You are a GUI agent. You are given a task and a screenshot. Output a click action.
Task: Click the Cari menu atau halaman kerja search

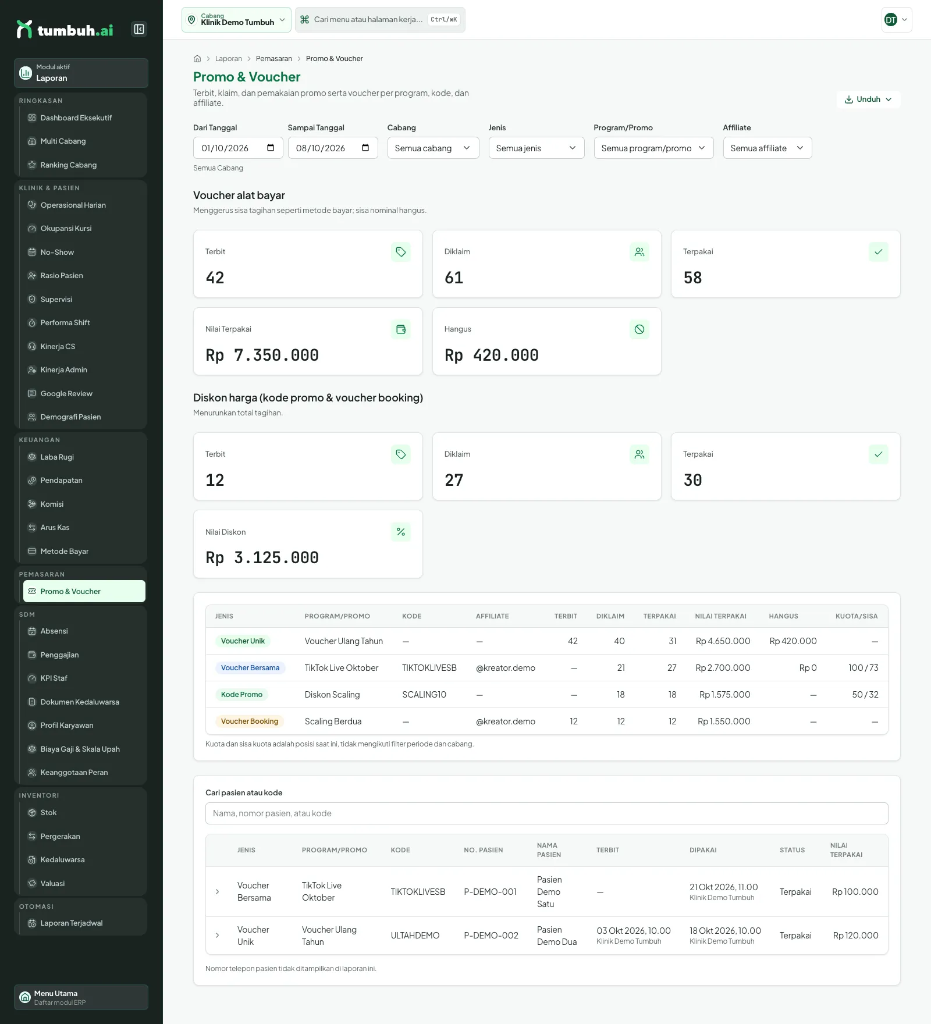pos(380,20)
